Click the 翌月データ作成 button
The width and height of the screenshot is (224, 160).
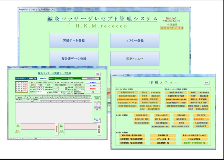(97, 120)
